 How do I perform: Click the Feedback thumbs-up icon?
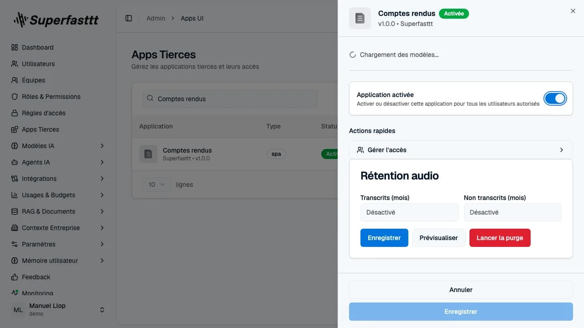(15, 277)
